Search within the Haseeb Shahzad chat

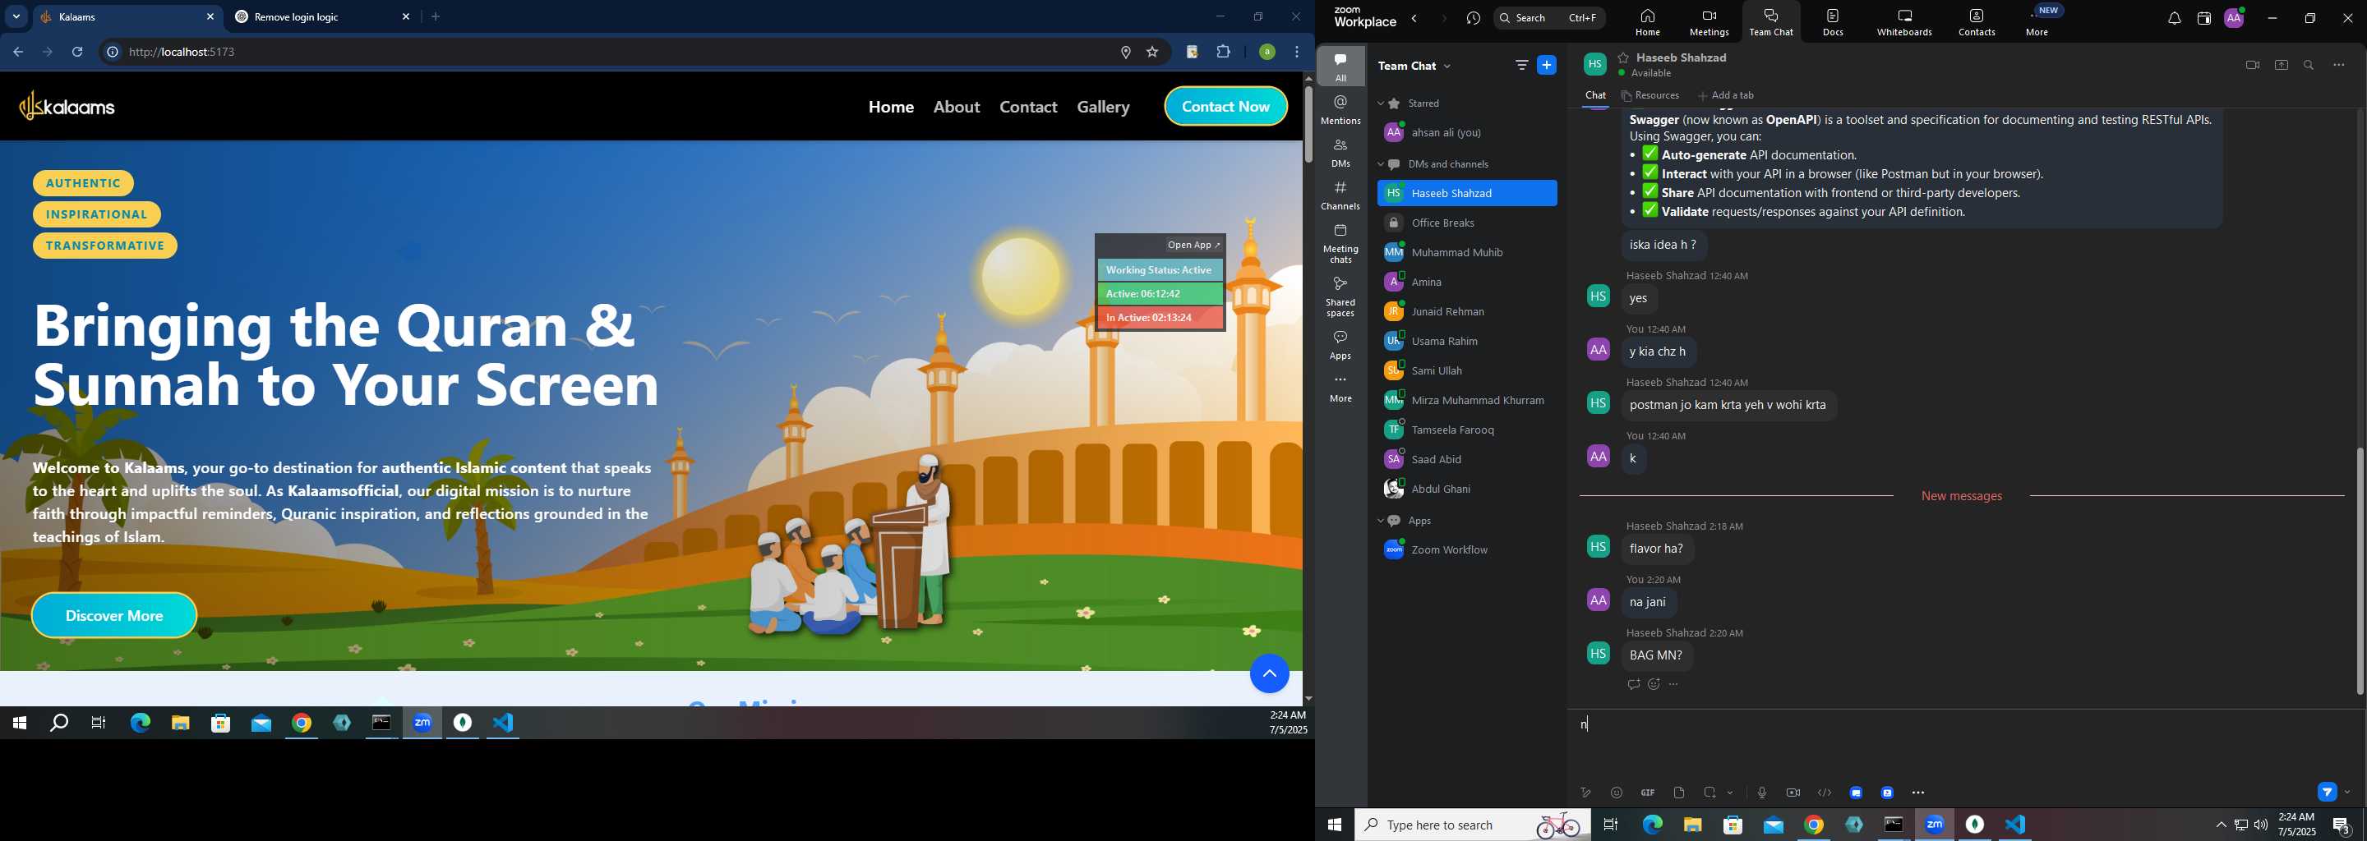click(x=2309, y=65)
